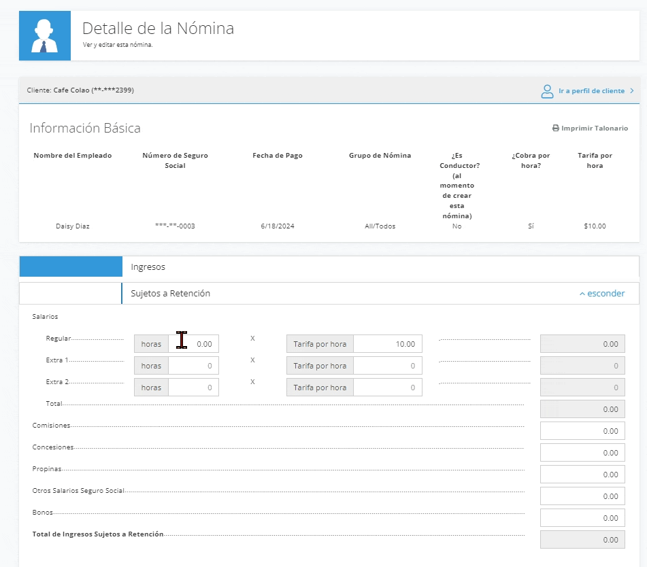Click the Regular salary result field
This screenshot has height=567, width=647.
582,344
